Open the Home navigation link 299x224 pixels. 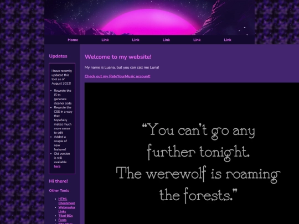coord(73,40)
